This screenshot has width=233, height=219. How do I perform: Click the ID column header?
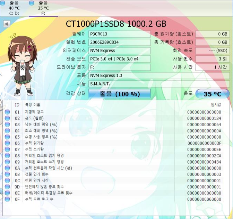17,105
